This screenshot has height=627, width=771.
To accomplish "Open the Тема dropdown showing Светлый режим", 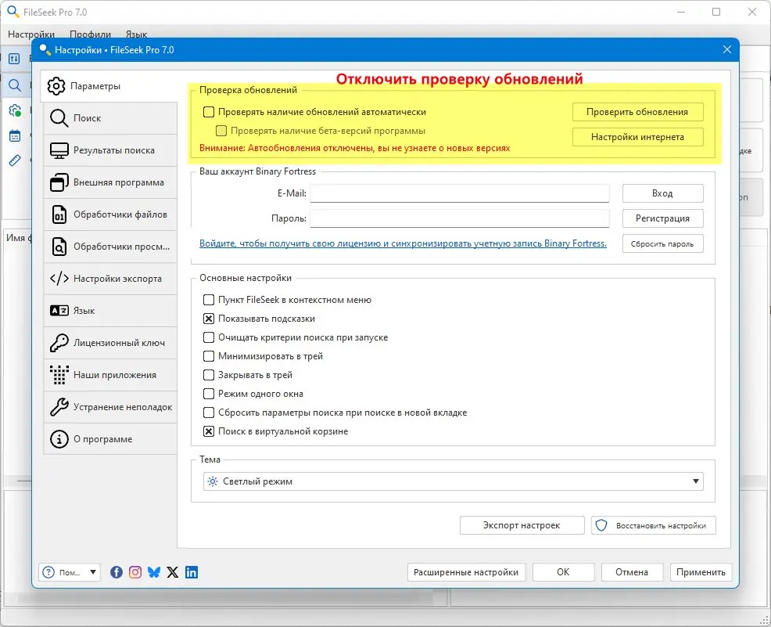I will point(453,481).
